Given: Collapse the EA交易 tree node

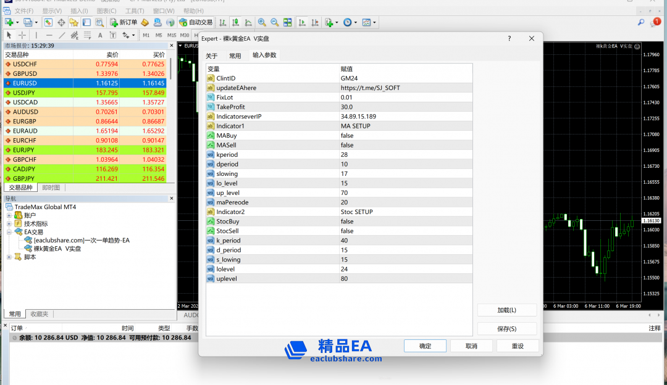Looking at the screenshot, I should (9, 232).
